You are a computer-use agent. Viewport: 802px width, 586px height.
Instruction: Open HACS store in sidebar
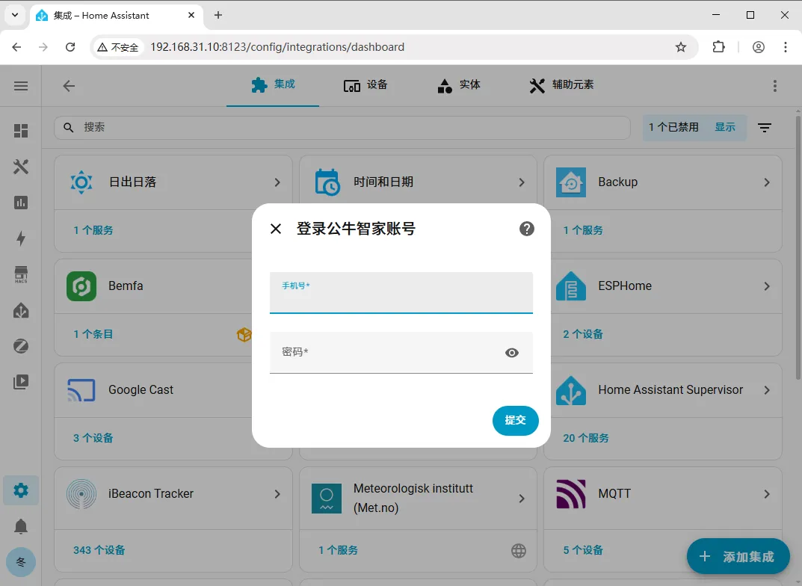21,274
